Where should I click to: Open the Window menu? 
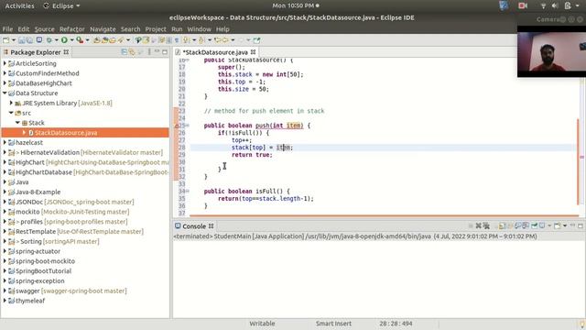coord(200,28)
